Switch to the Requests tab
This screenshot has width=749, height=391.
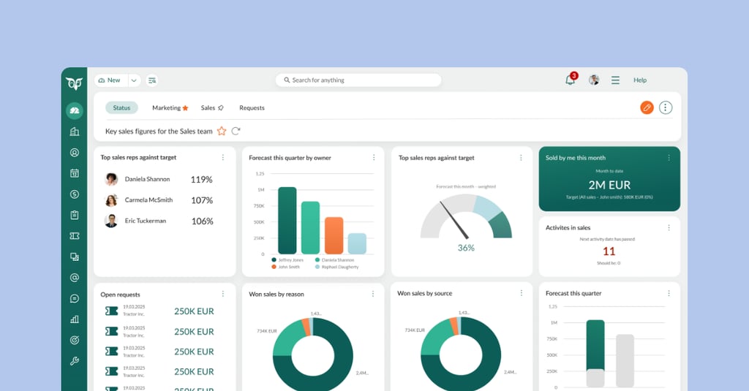coord(252,108)
